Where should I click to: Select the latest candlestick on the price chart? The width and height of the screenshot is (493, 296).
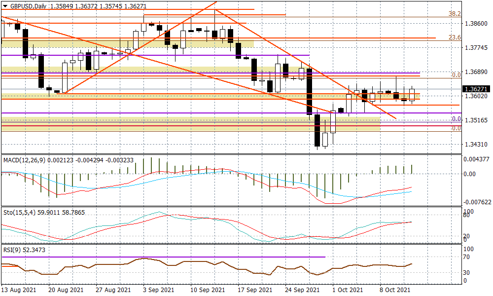tap(412, 95)
